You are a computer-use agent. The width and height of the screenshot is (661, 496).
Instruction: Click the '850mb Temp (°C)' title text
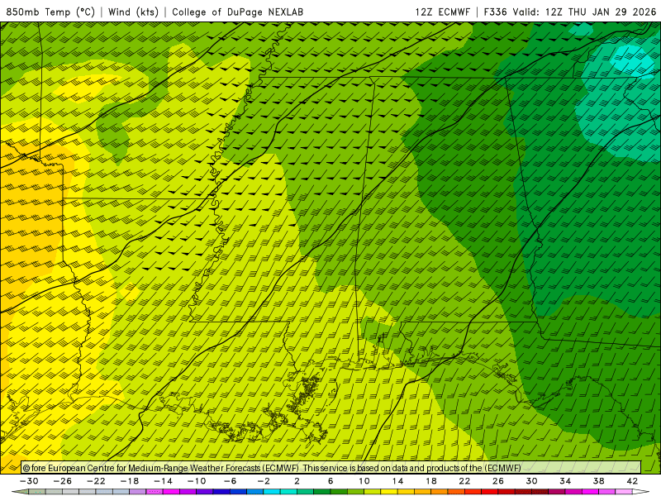pyautogui.click(x=50, y=12)
